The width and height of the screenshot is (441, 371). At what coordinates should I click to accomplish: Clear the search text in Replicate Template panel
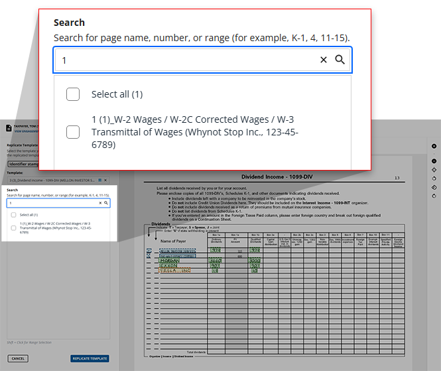tap(100, 202)
